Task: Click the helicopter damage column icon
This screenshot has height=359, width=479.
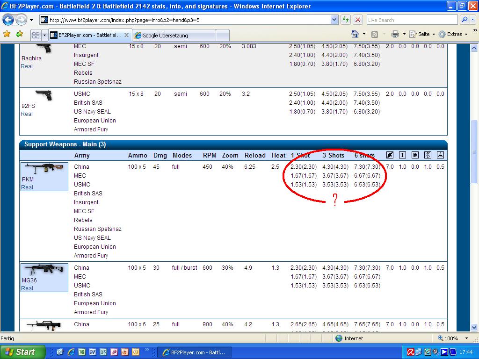Action: 428,155
